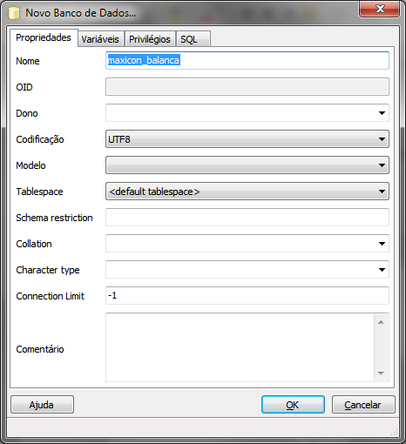Click the database icon in title bar
Viewport: 406px width, 444px height.
(x=14, y=13)
